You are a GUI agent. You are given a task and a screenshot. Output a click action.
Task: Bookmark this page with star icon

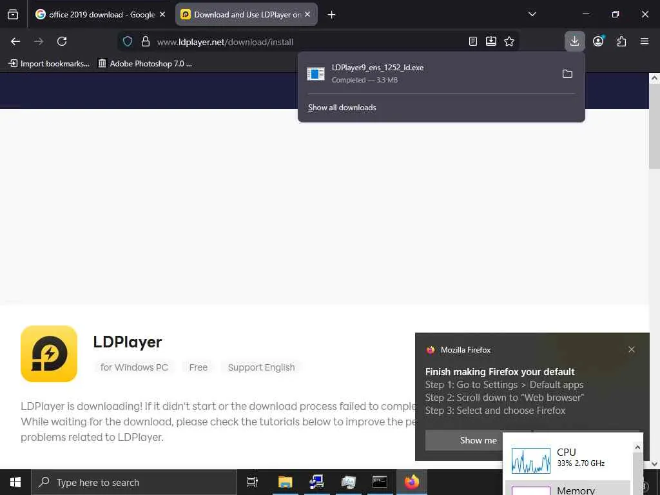[x=509, y=41]
